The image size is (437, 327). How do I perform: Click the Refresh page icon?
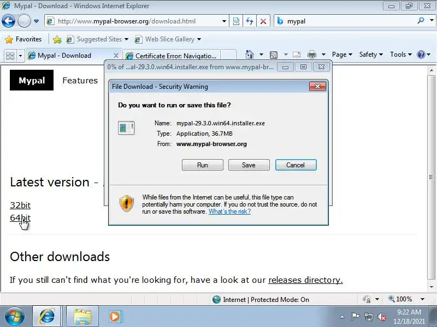250,21
